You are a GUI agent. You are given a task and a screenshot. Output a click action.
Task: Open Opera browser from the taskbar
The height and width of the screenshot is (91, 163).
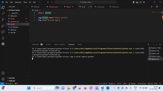tap(91, 88)
